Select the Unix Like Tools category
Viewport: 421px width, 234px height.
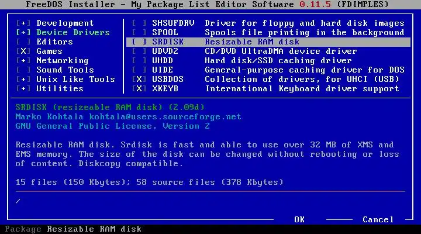tap(75, 79)
